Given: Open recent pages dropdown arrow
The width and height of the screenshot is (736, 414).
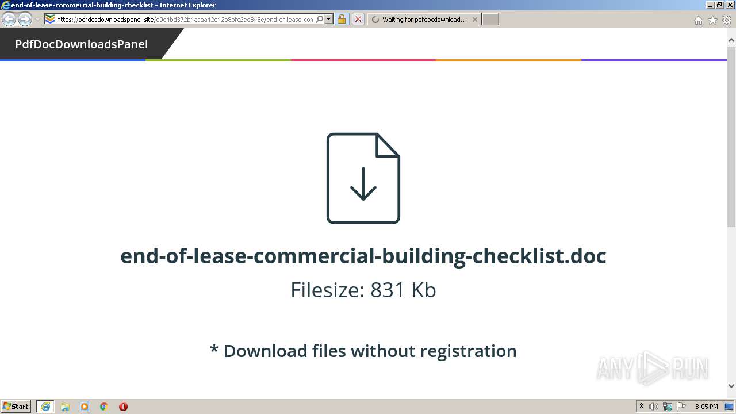Looking at the screenshot, I should tap(38, 20).
